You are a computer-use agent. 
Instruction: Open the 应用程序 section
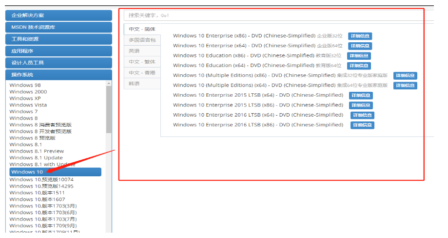click(x=58, y=51)
